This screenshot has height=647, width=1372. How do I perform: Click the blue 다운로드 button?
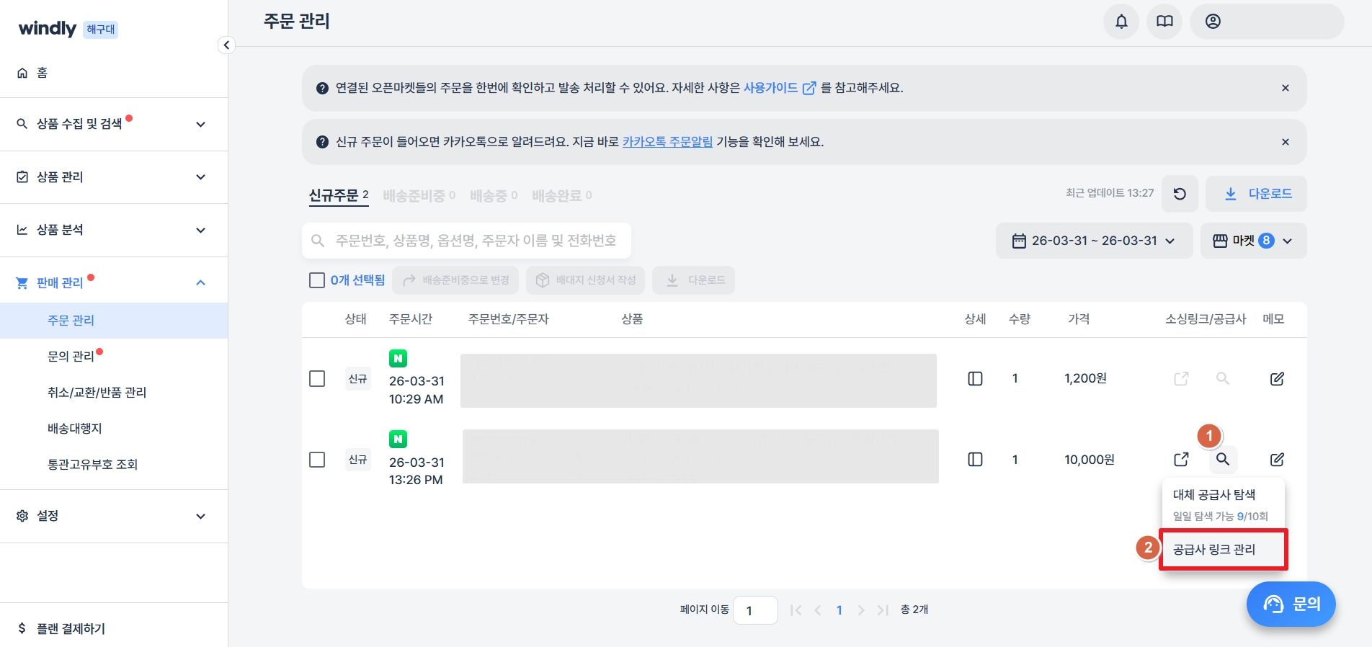pos(1257,194)
